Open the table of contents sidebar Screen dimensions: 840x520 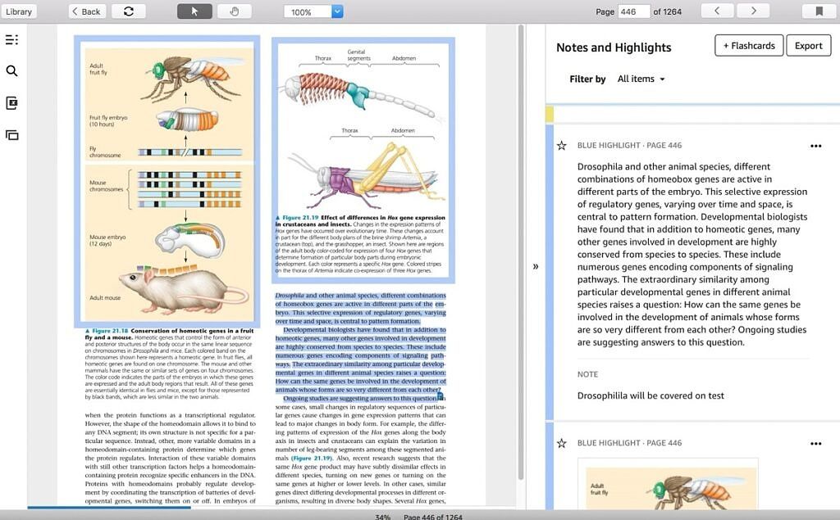11,39
